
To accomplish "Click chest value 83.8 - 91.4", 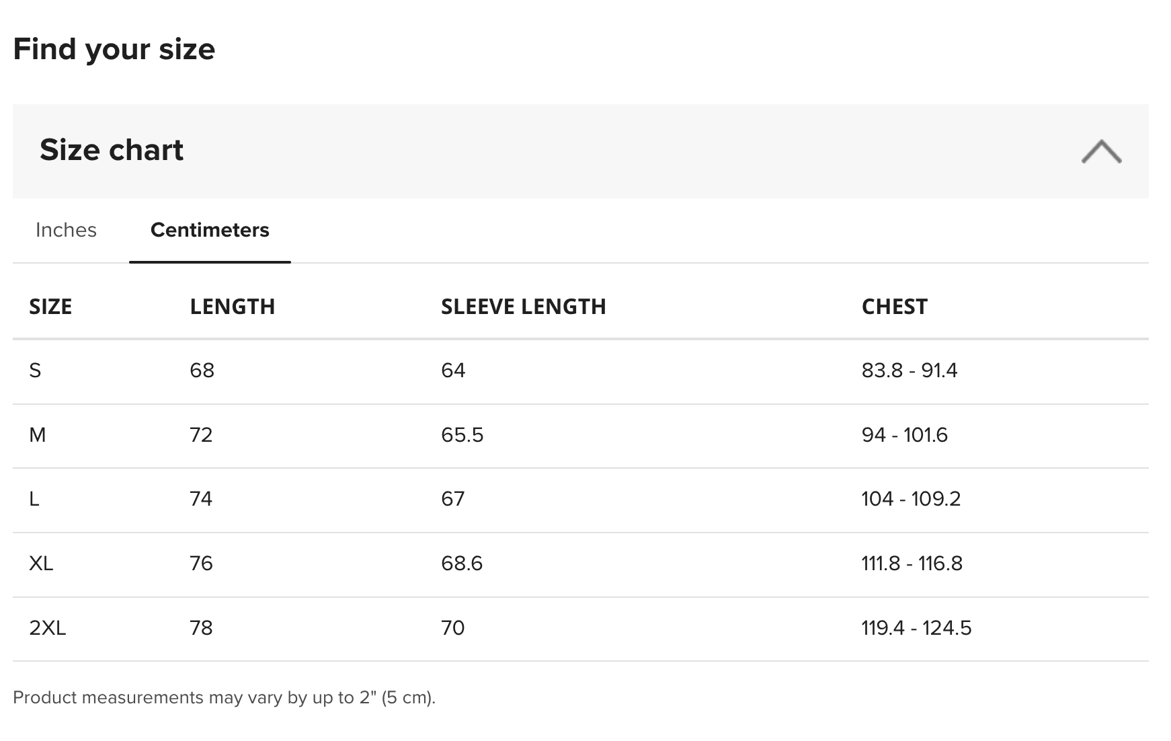I will 909,370.
